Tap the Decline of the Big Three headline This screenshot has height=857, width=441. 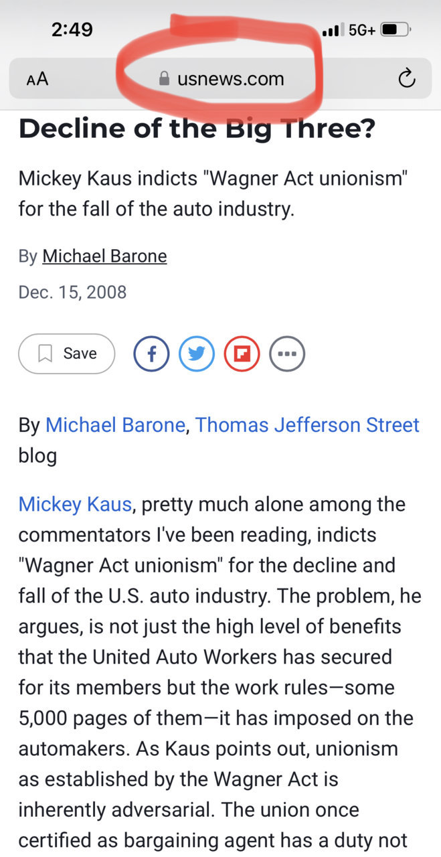[x=197, y=127]
